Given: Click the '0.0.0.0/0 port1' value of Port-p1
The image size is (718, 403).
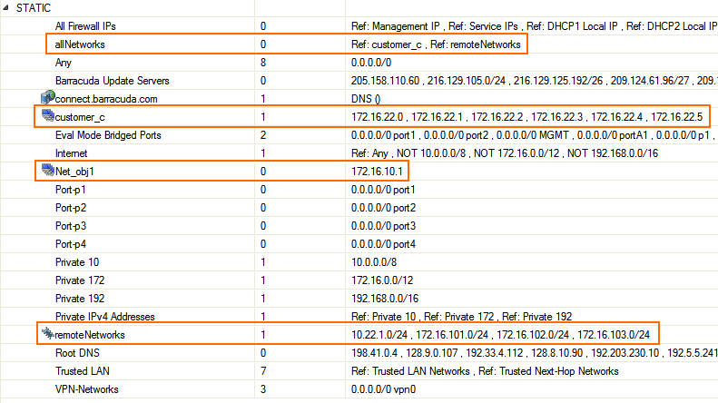Looking at the screenshot, I should point(383,190).
